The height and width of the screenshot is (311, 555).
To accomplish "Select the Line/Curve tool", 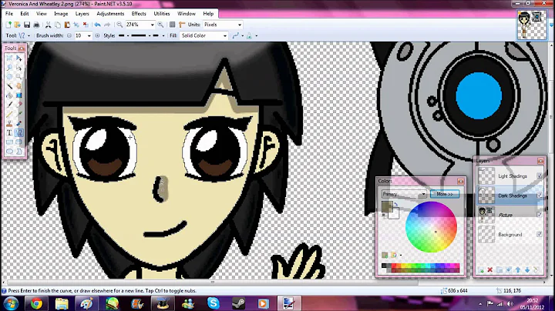I will pyautogui.click(x=18, y=132).
